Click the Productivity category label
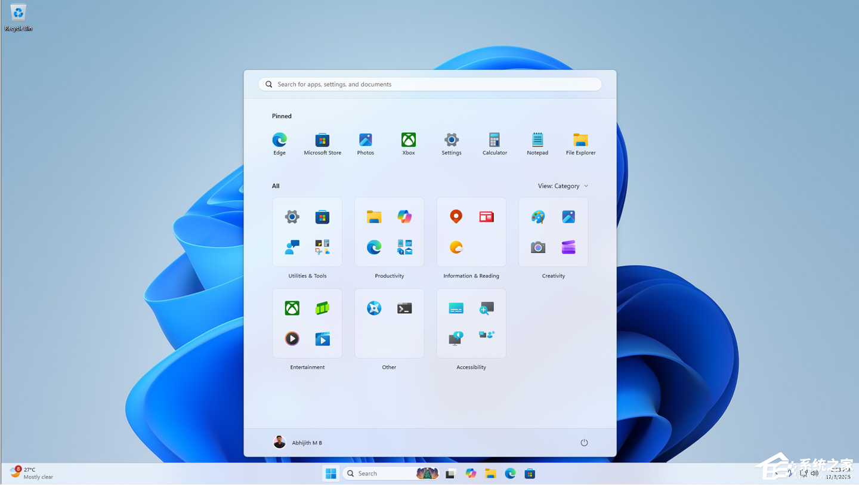Viewport: 859px width, 485px height. 390,276
